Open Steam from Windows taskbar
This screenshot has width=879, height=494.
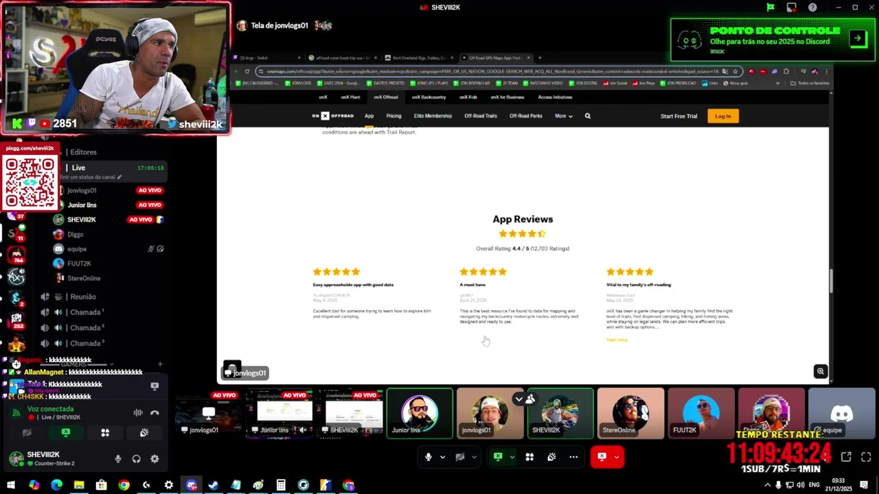pos(214,485)
